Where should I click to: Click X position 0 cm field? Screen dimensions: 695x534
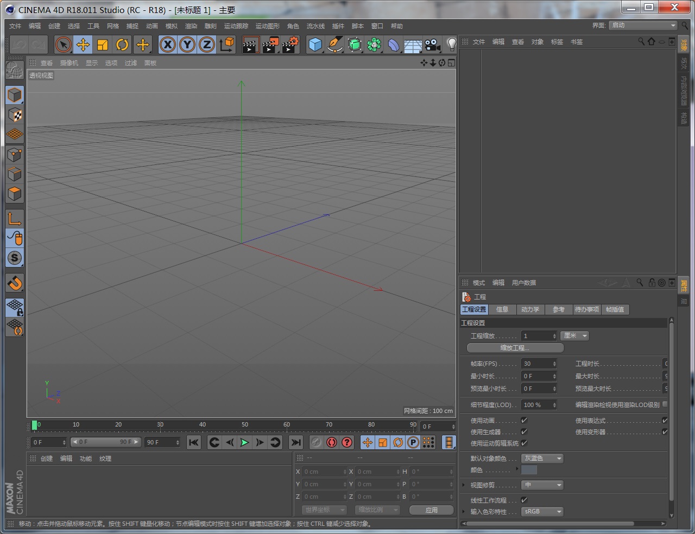324,472
